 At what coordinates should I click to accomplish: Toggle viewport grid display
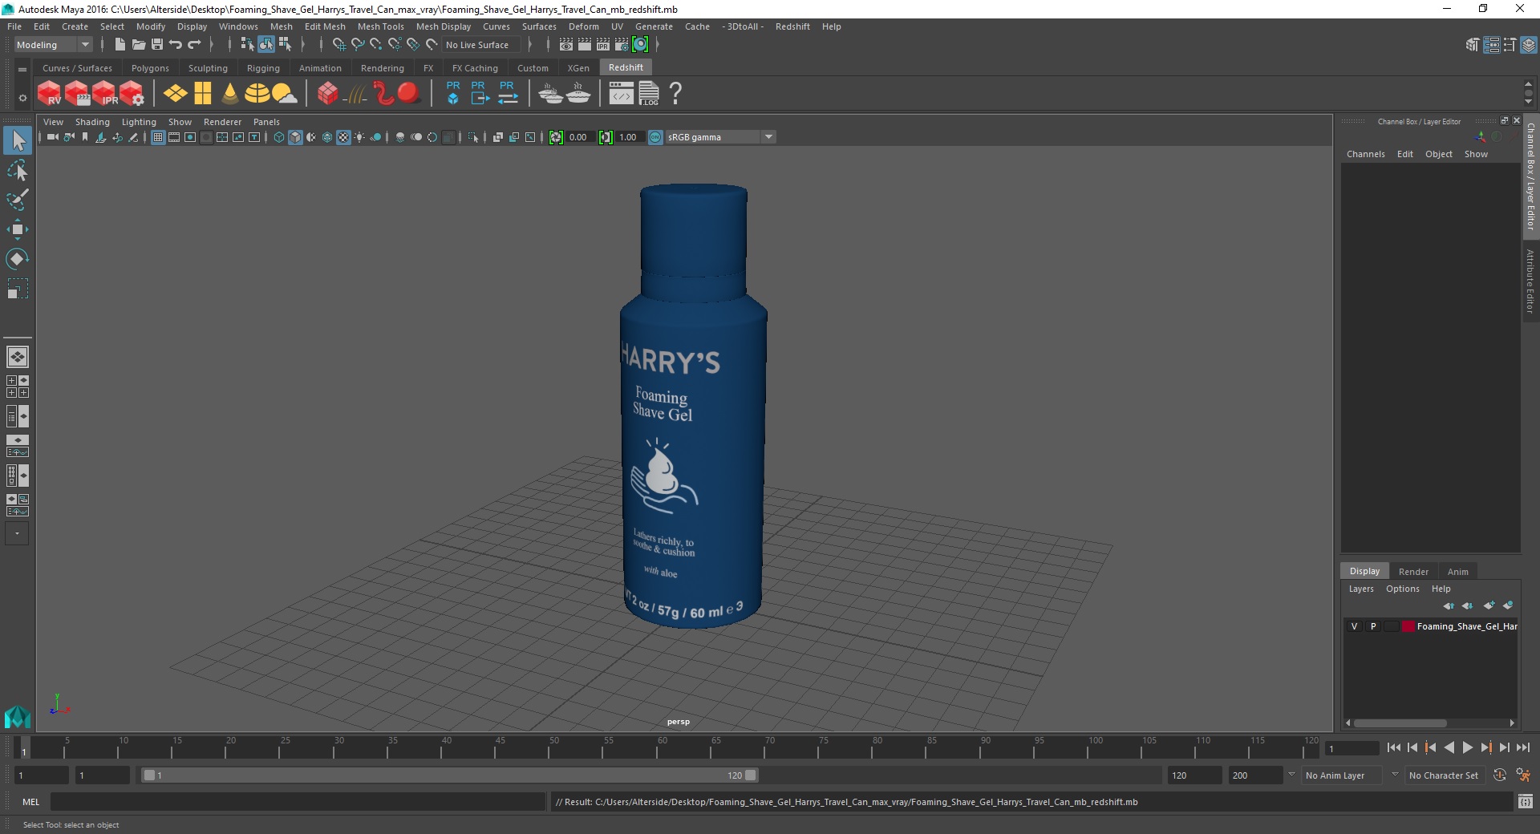point(158,137)
